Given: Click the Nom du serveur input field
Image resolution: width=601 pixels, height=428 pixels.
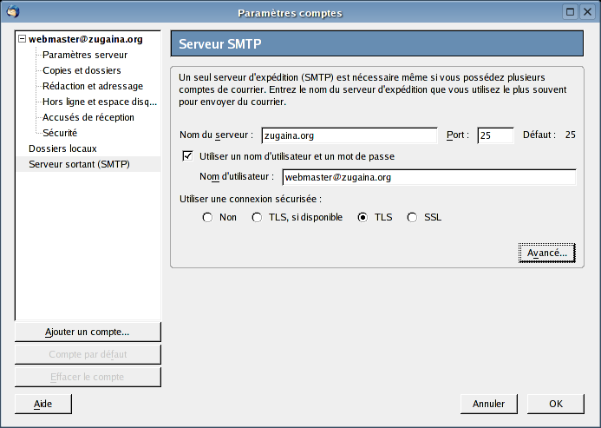Looking at the screenshot, I should click(x=349, y=135).
